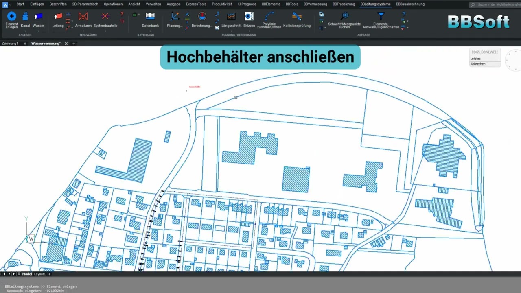Select the Wasserversorgung drawing tab
The image size is (521, 293).
pos(46,44)
